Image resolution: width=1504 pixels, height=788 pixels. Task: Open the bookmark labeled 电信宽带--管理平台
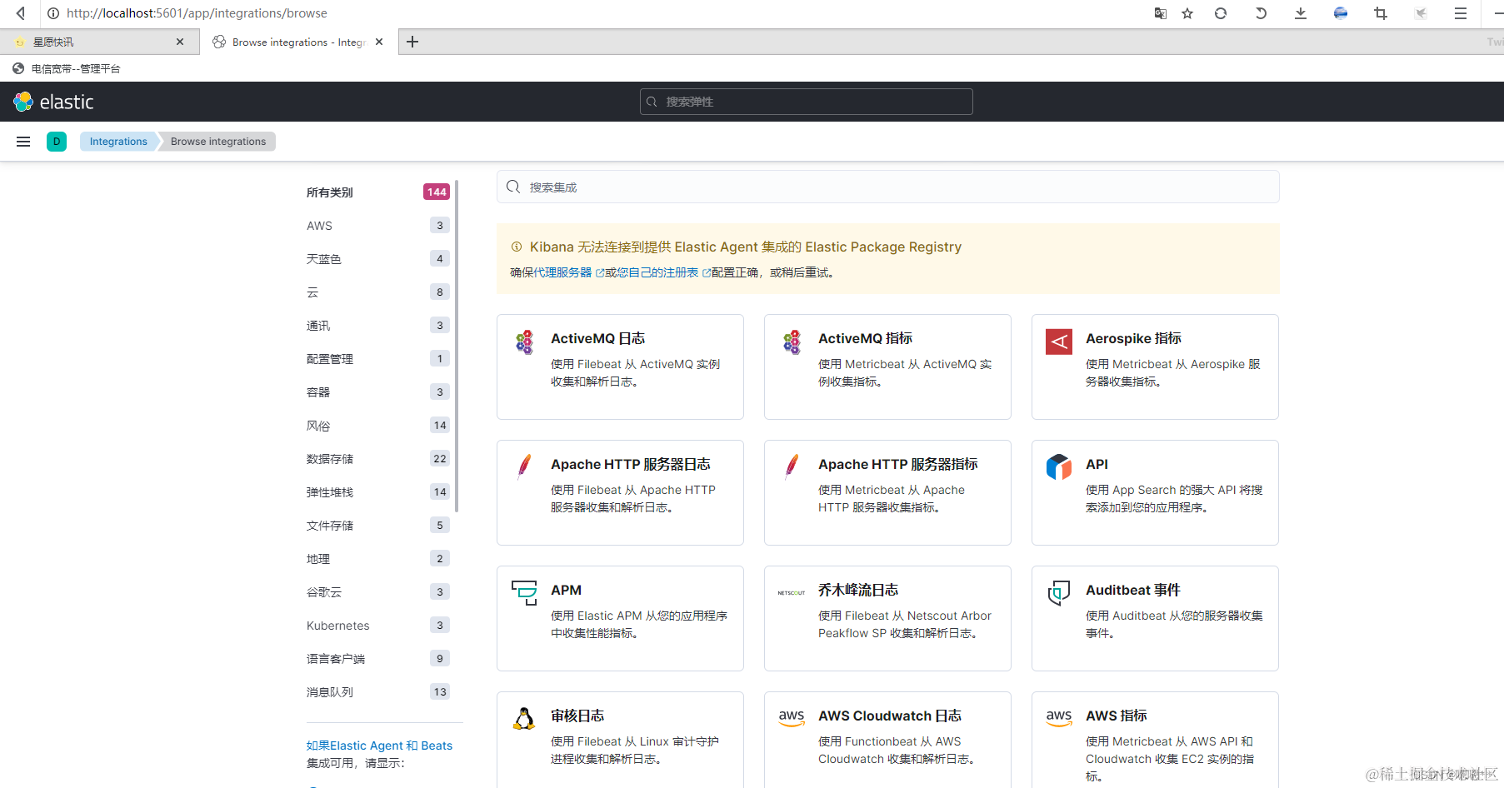click(67, 69)
